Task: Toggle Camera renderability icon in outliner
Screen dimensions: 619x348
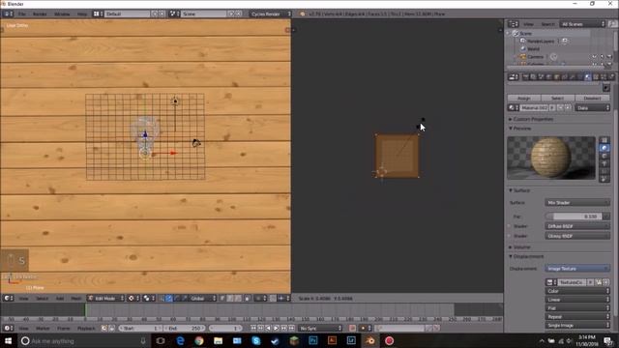Action: pyautogui.click(x=609, y=57)
